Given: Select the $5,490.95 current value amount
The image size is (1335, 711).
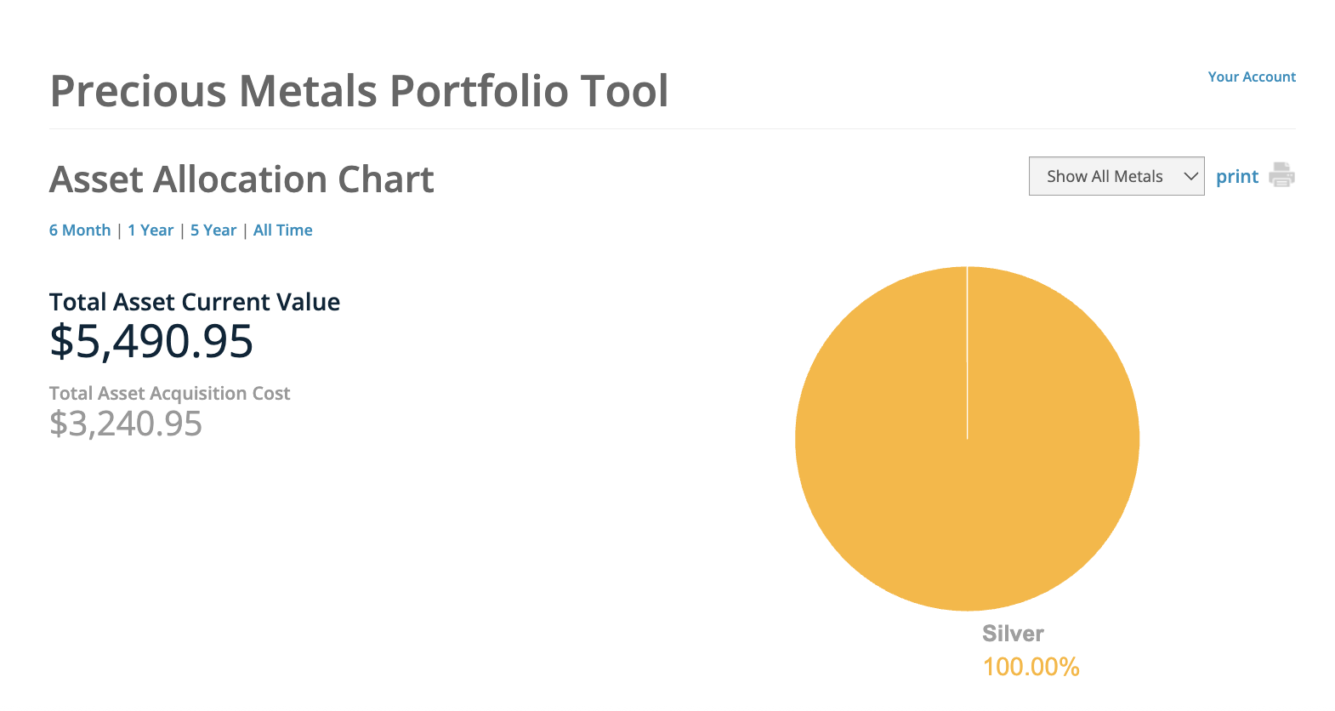Looking at the screenshot, I should point(151,342).
